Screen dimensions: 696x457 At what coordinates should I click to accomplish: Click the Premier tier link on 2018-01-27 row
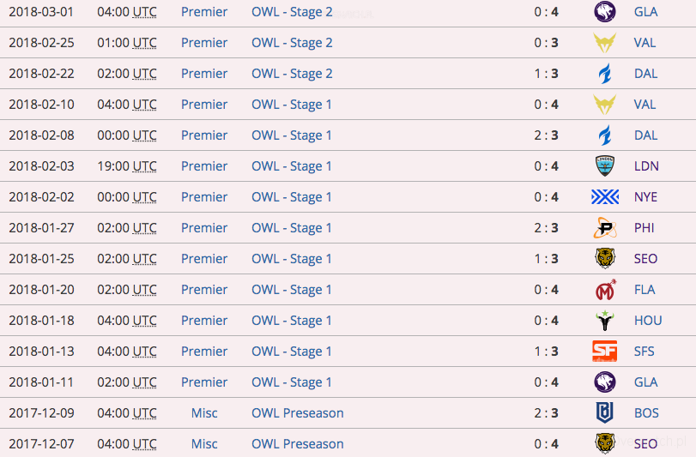click(204, 228)
